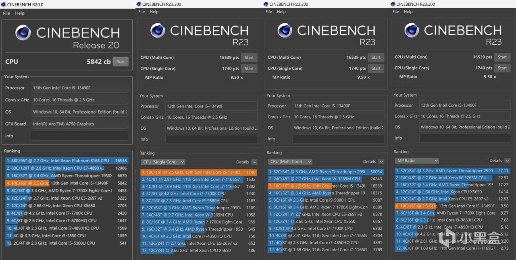Select i7-6700HQ ranking row scoring 1647
The height and width of the screenshot is (260, 516).
(67, 221)
